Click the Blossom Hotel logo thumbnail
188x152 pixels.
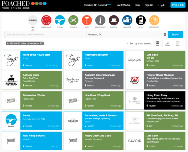135,100
